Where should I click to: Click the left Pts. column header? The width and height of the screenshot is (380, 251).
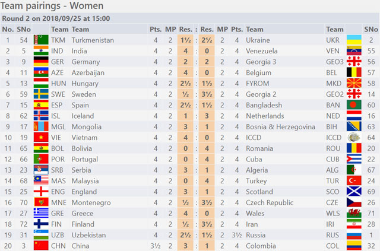coord(156,29)
